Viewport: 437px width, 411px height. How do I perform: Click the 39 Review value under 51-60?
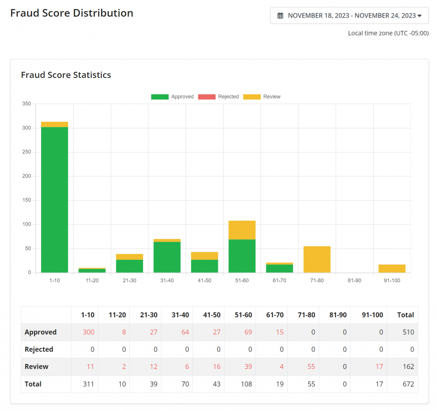[x=247, y=367]
